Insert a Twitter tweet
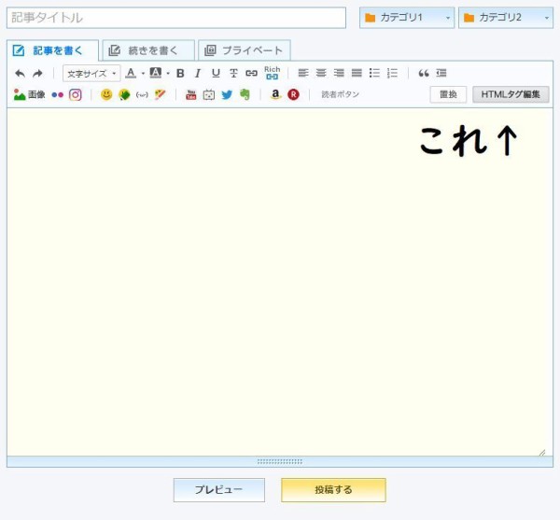This screenshot has height=520, width=560. click(x=227, y=95)
